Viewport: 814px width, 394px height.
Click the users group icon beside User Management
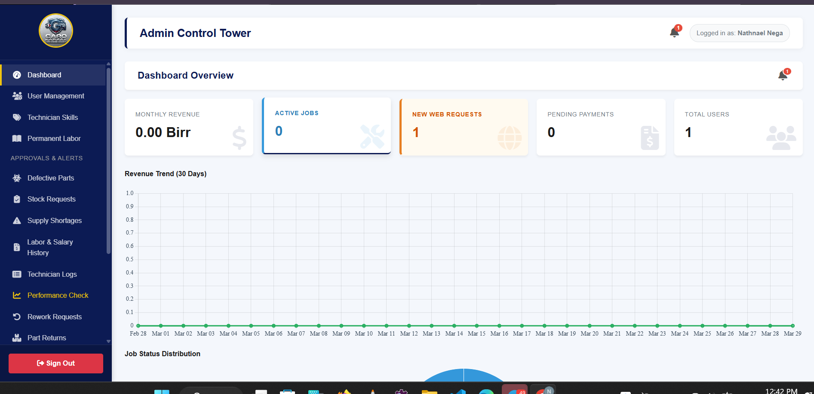pos(17,96)
